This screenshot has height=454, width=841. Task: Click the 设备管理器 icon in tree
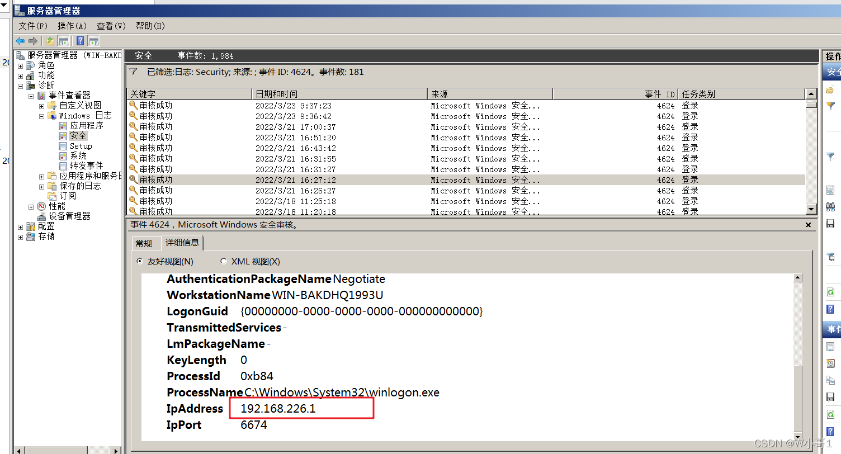[41, 216]
